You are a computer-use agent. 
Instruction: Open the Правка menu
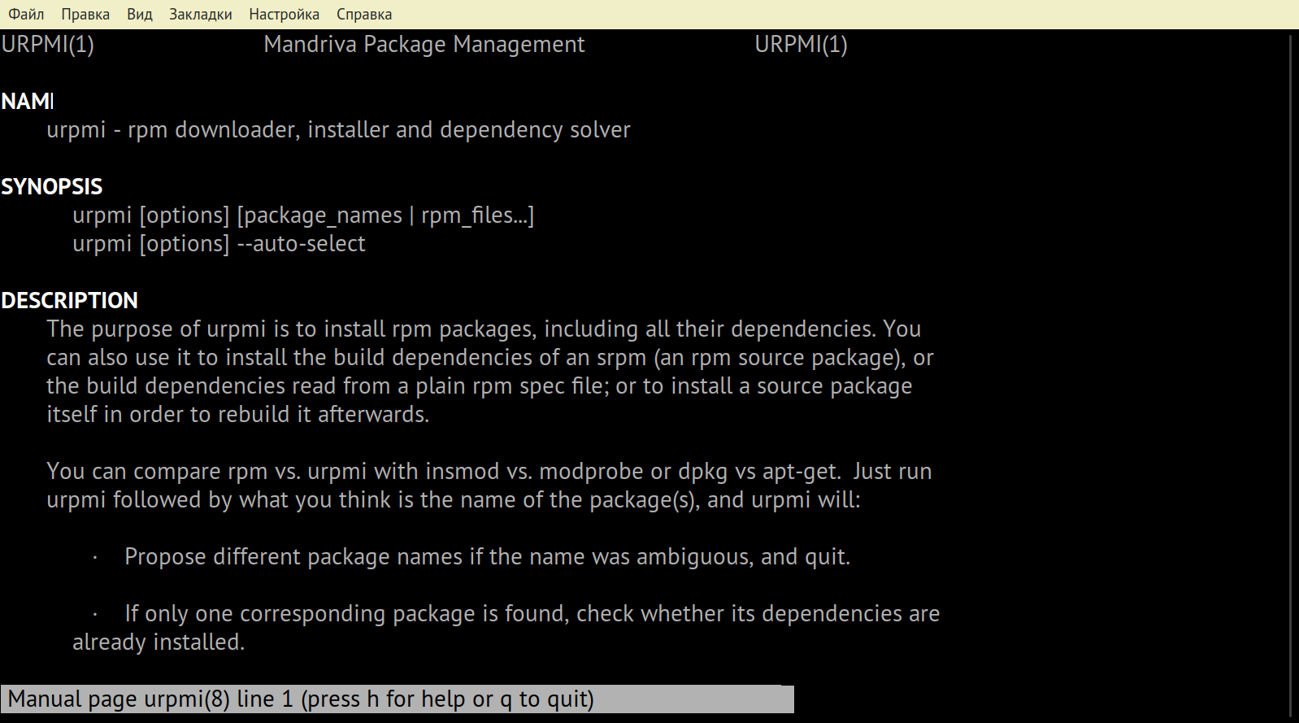[x=85, y=14]
